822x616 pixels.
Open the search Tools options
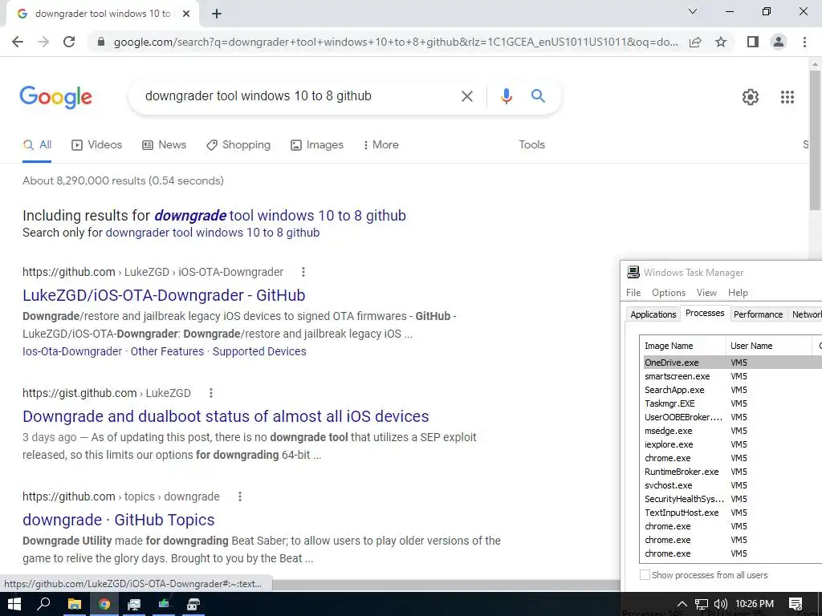pyautogui.click(x=531, y=145)
